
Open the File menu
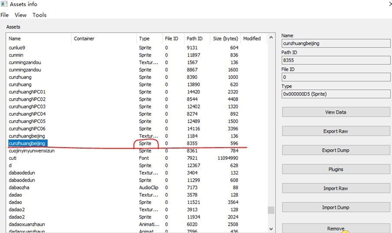tap(4, 15)
